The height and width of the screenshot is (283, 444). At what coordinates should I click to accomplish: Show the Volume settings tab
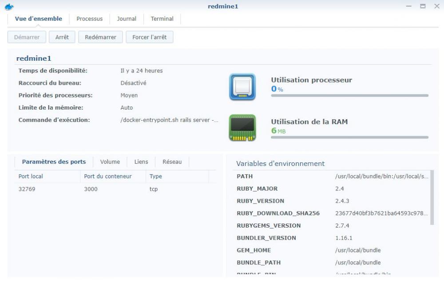coord(110,162)
